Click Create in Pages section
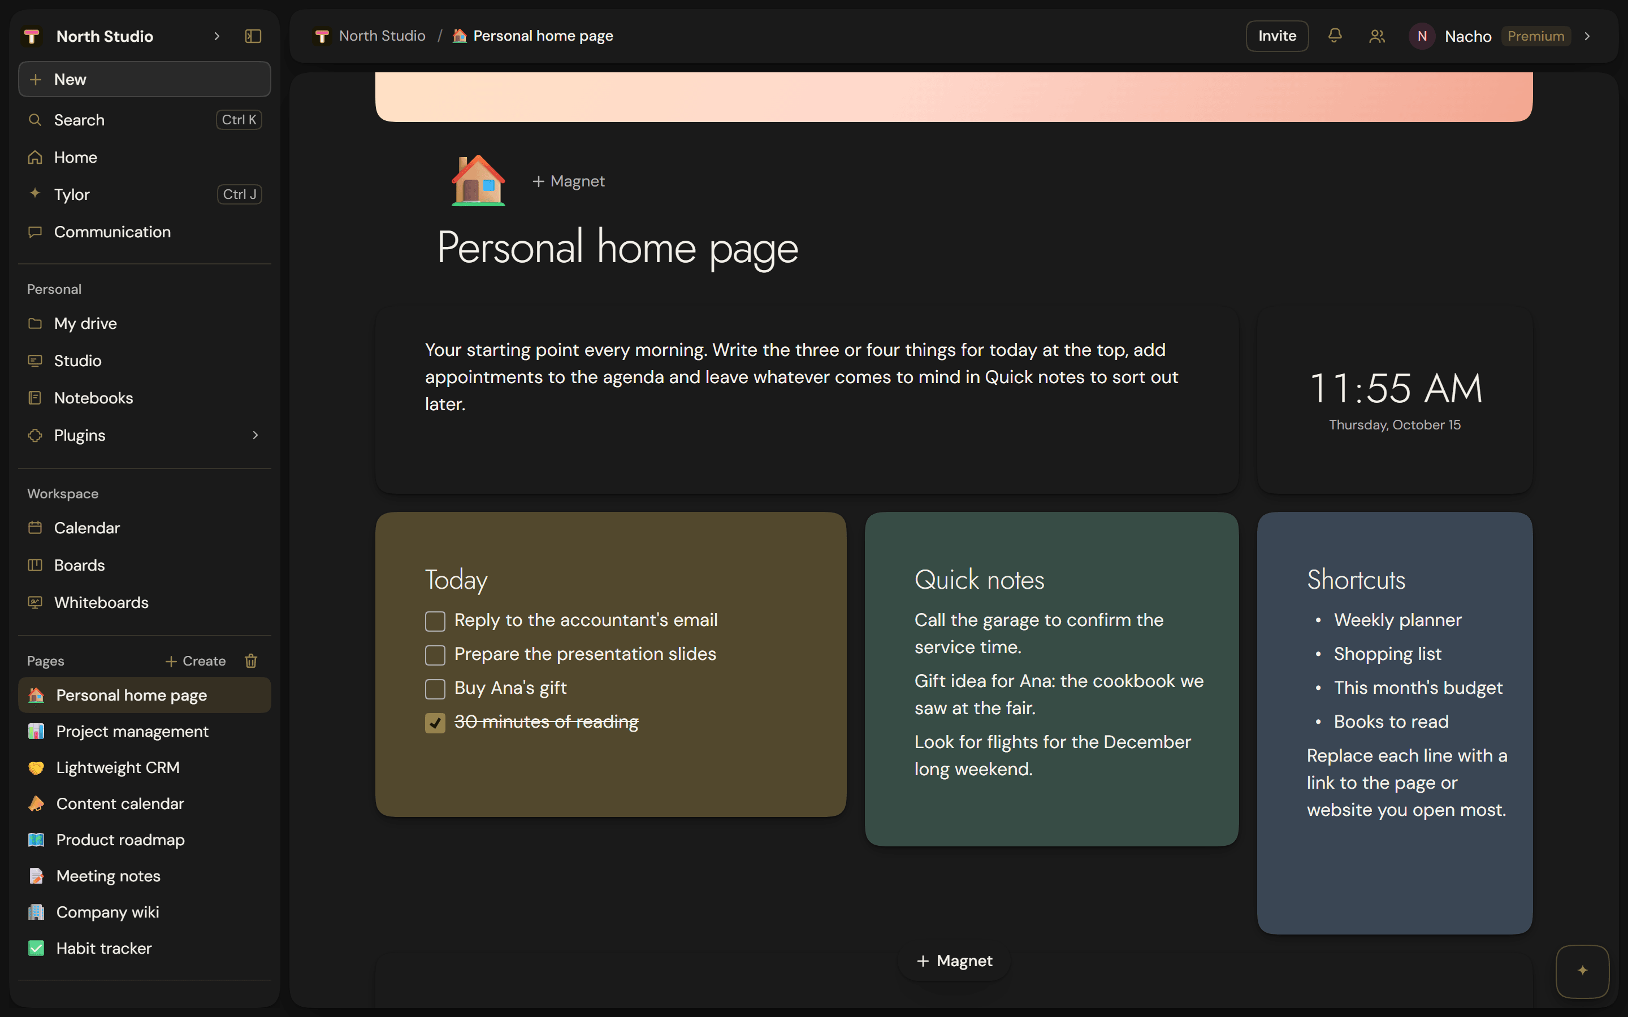The width and height of the screenshot is (1628, 1017). [195, 661]
